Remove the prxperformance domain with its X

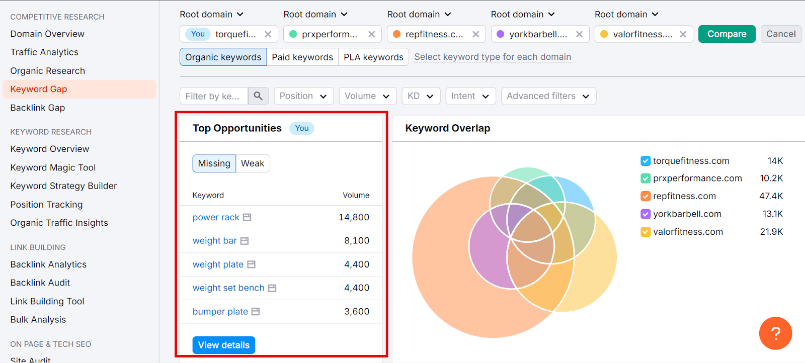pos(372,34)
